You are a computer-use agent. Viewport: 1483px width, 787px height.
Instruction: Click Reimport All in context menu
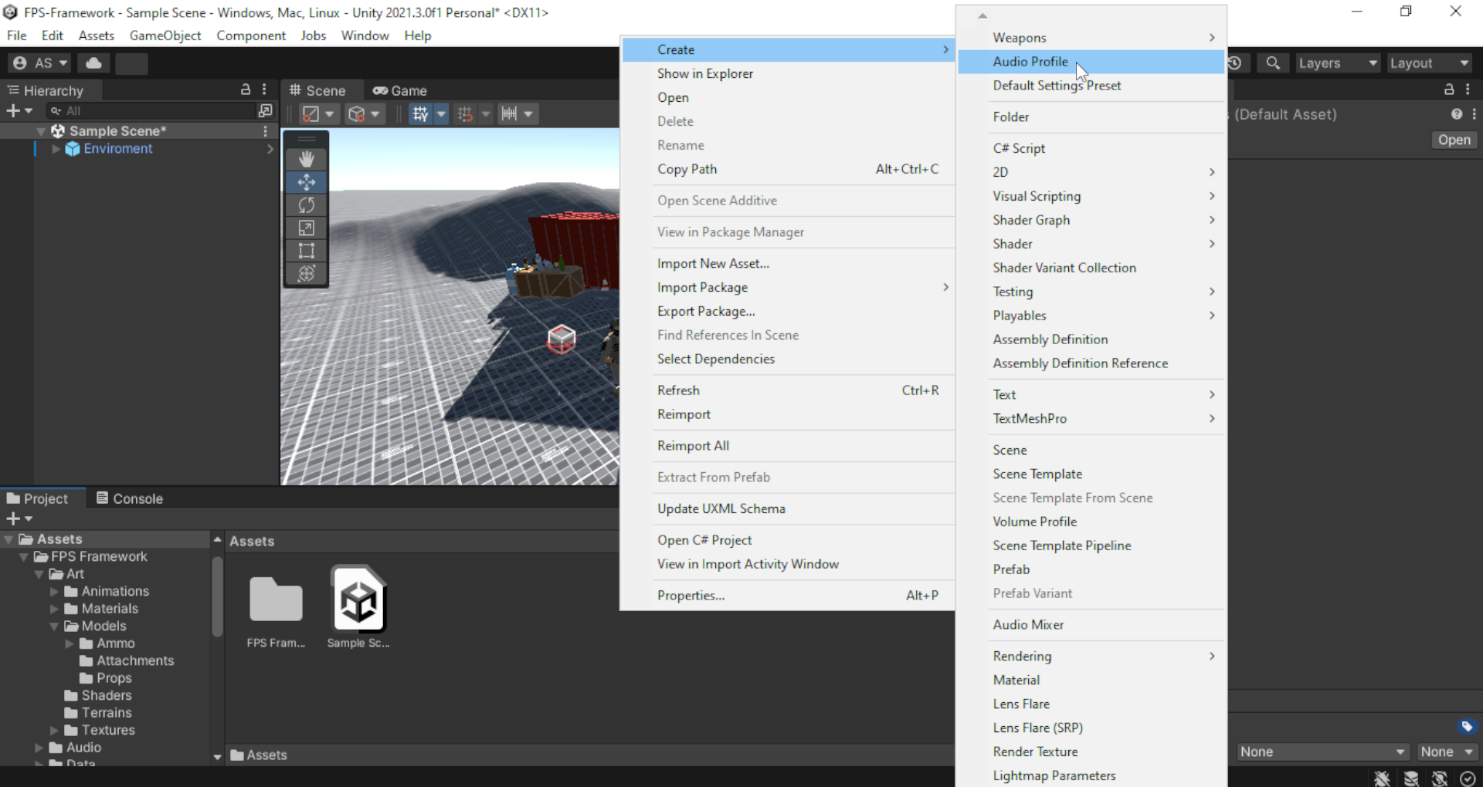[787, 445]
